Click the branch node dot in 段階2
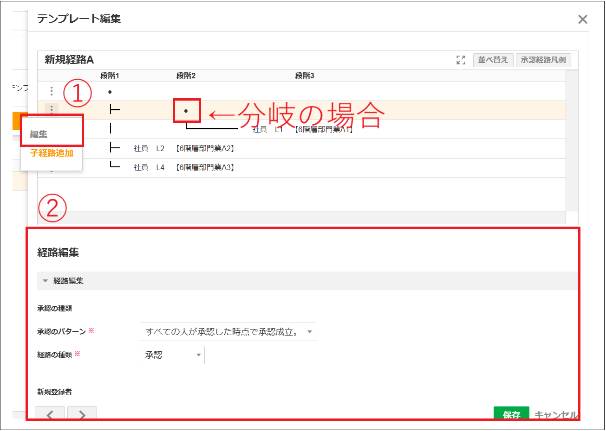Viewport: 606px width, 431px height. 185,110
